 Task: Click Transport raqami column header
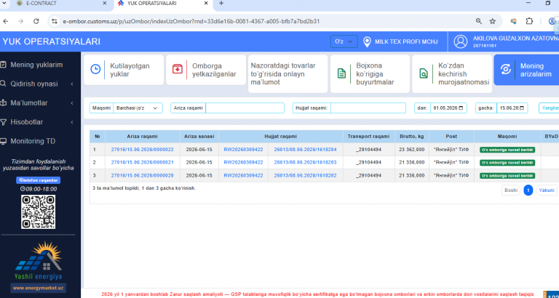(x=369, y=137)
